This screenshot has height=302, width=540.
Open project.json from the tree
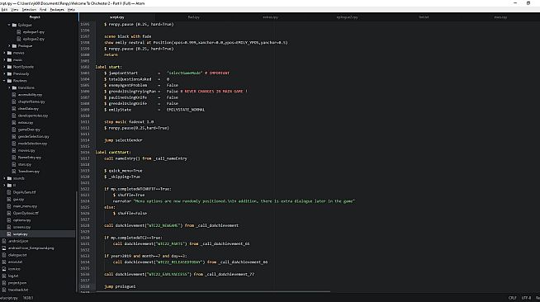point(17,283)
